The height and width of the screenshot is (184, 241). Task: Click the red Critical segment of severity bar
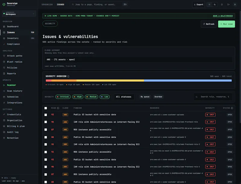pos(49,80)
